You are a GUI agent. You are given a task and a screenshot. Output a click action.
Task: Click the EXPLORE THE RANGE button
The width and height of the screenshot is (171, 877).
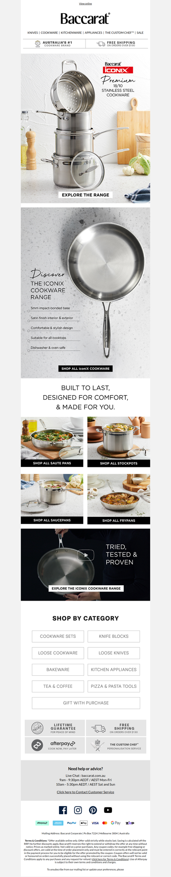[85, 195]
